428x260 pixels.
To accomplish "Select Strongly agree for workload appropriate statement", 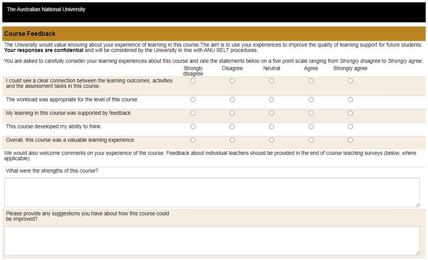I will [x=350, y=99].
